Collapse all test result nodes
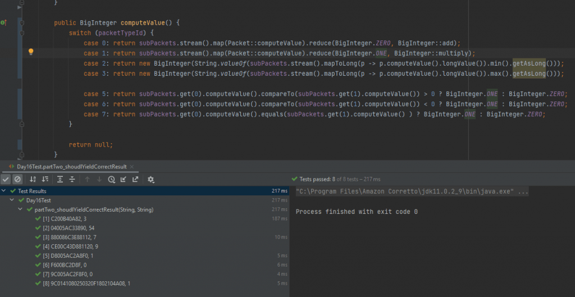 tap(72, 179)
